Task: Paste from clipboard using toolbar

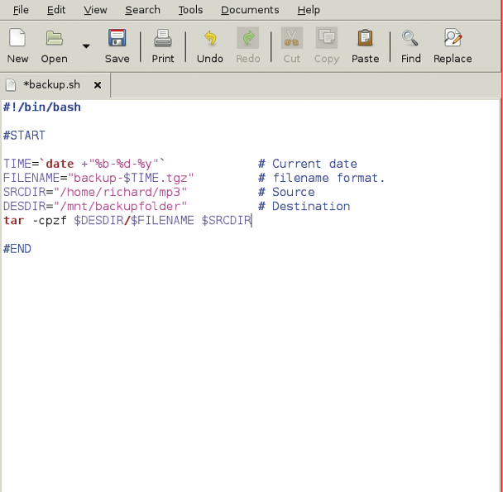Action: (x=365, y=45)
